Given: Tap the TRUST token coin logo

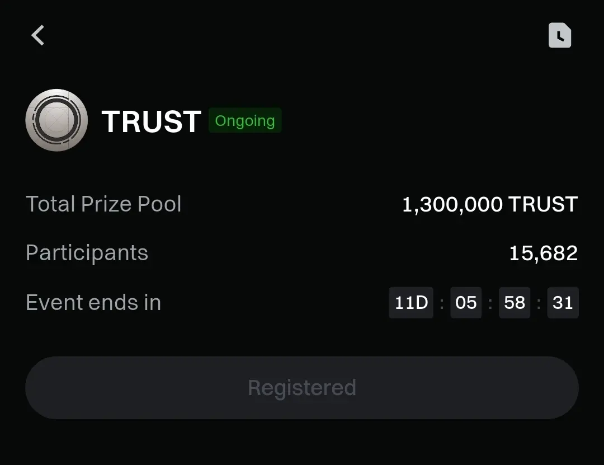Looking at the screenshot, I should point(56,120).
